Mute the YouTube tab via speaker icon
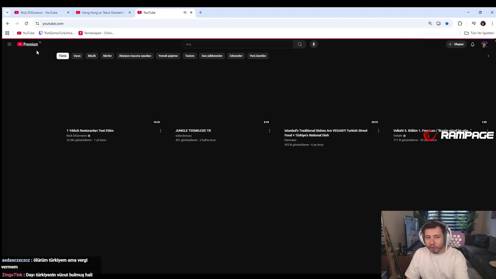Image resolution: width=496 pixels, height=279 pixels. 185,12
